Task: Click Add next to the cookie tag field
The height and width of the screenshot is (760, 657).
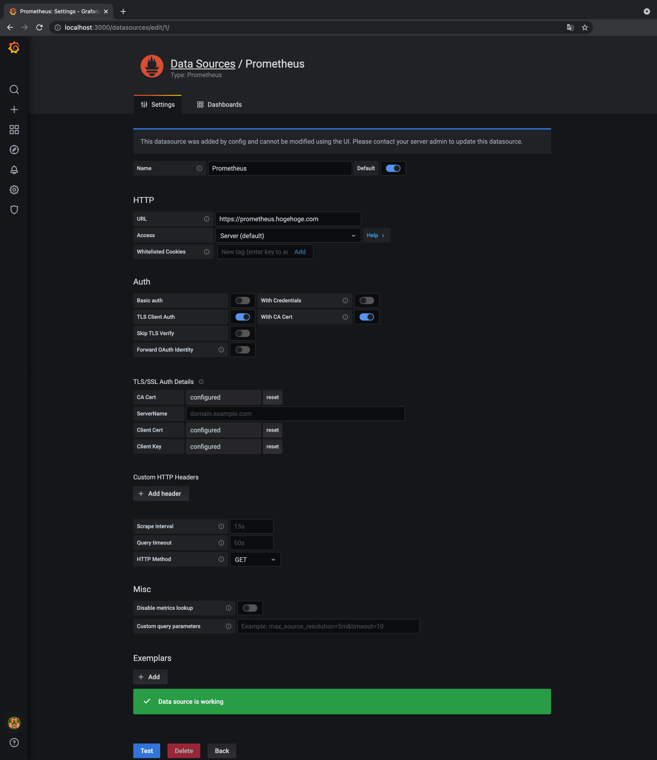Action: pyautogui.click(x=300, y=252)
